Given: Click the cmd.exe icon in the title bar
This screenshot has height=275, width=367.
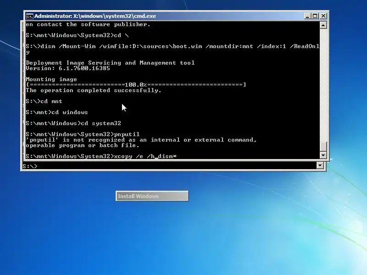Looking at the screenshot, I should (x=29, y=16).
